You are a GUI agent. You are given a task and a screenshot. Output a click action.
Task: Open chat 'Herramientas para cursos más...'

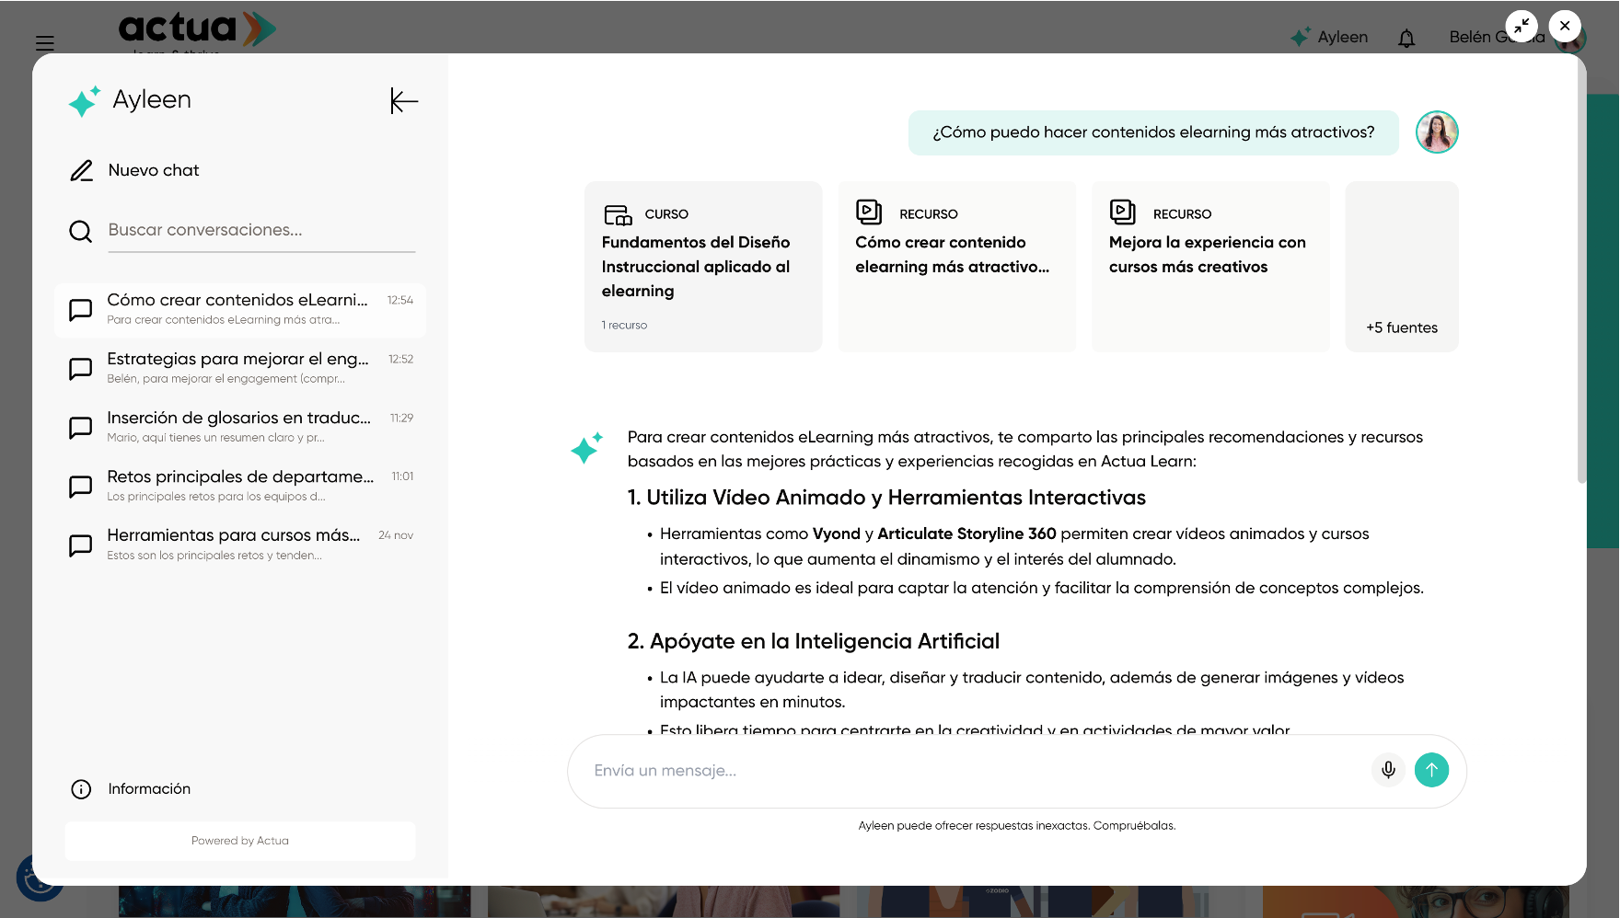coord(239,545)
